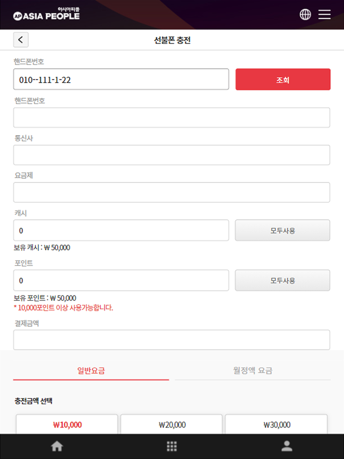Click the 요금제 plan field

[172, 192]
